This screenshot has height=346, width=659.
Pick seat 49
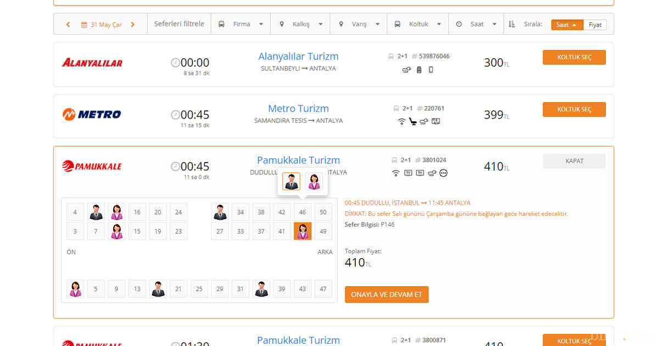[x=323, y=231]
